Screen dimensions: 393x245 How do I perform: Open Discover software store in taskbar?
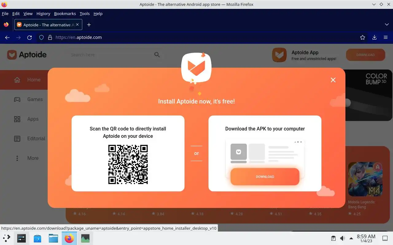(37, 238)
